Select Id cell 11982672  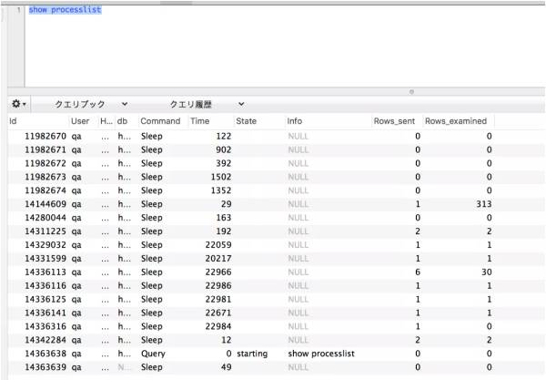point(45,163)
